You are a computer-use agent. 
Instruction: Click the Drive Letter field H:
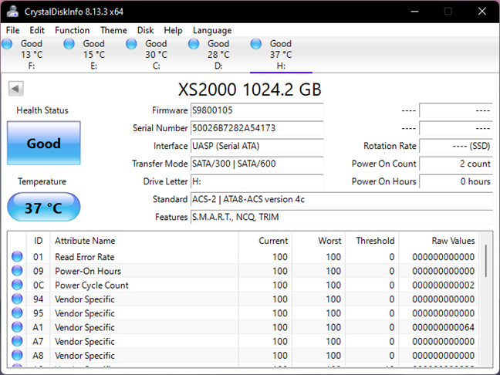tap(257, 181)
